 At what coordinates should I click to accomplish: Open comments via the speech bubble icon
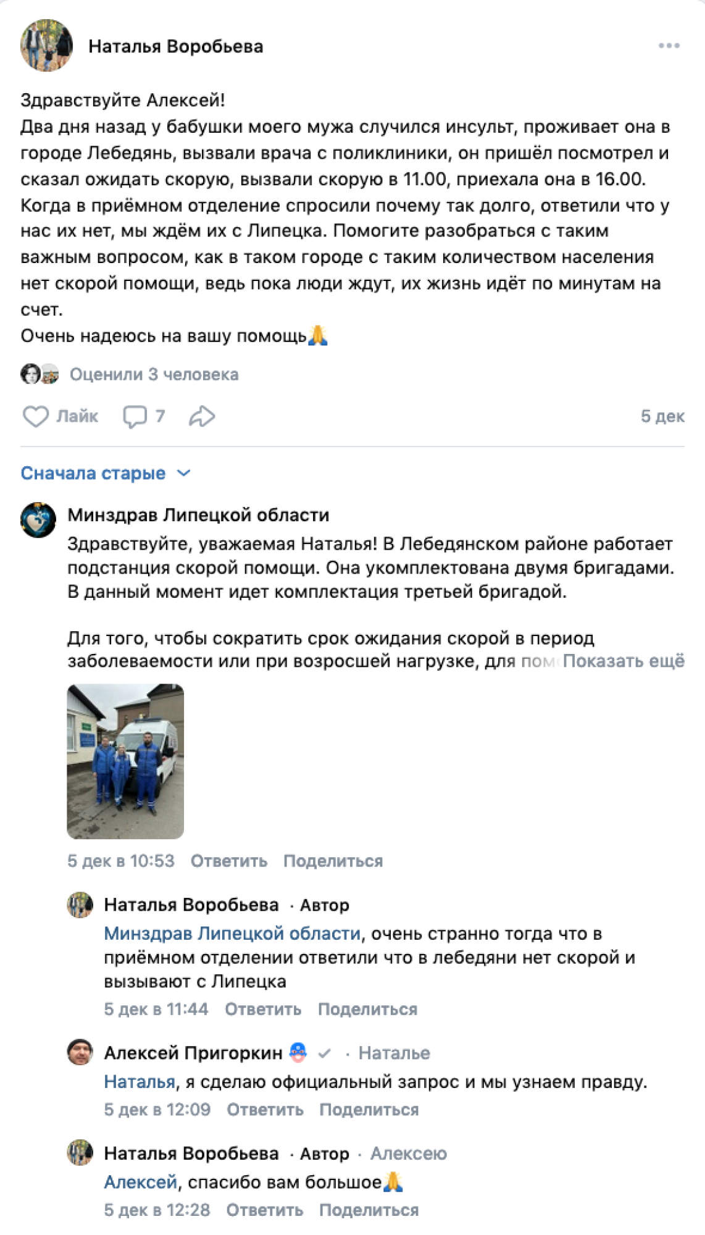click(135, 416)
